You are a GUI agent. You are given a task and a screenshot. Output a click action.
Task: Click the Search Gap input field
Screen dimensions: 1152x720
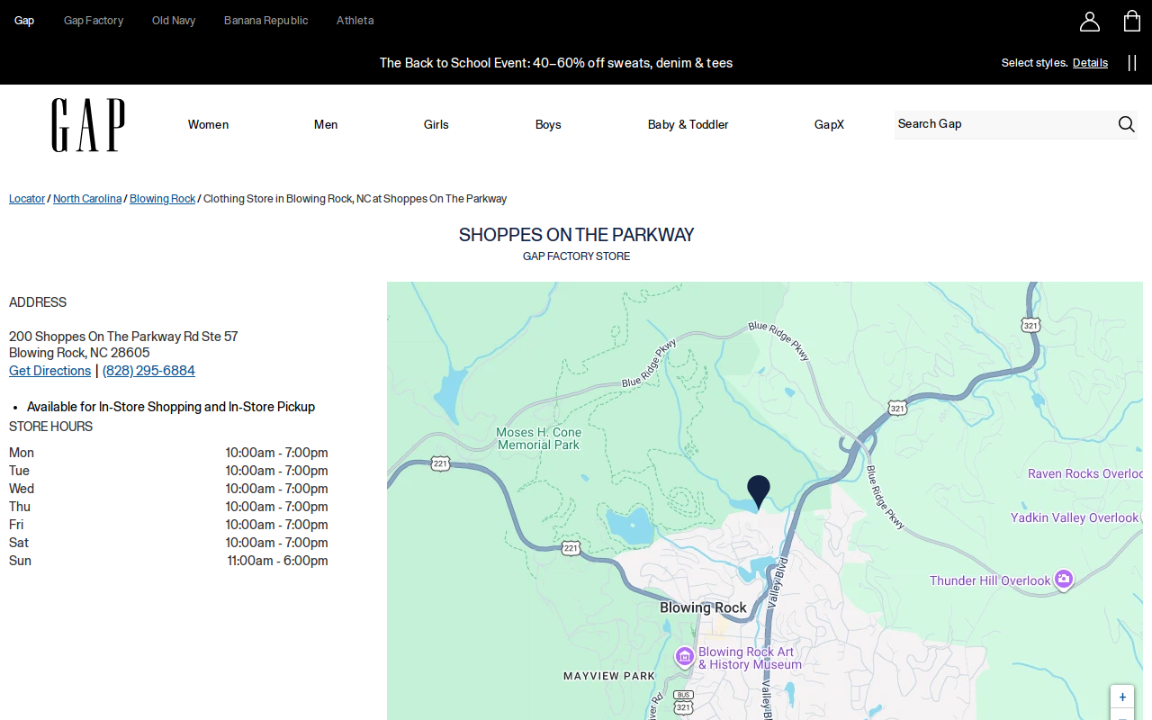tap(1003, 124)
